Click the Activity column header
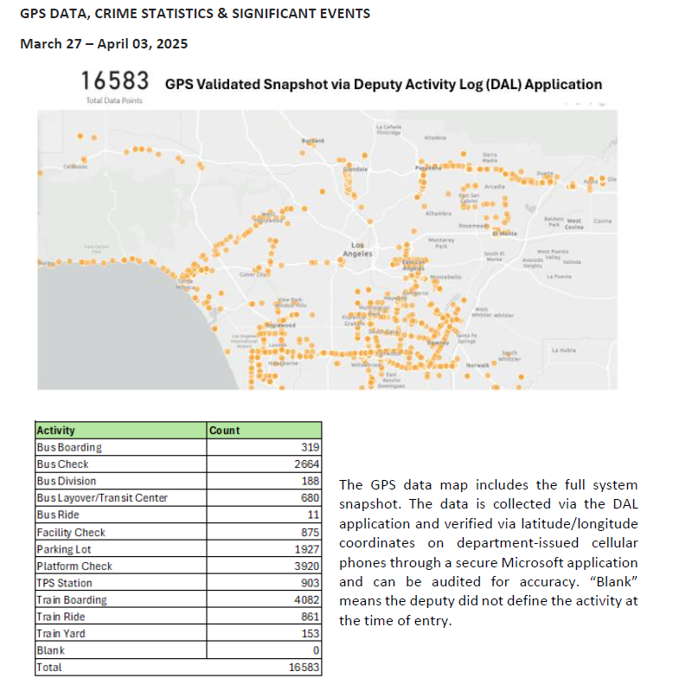679x691 pixels. (56, 430)
